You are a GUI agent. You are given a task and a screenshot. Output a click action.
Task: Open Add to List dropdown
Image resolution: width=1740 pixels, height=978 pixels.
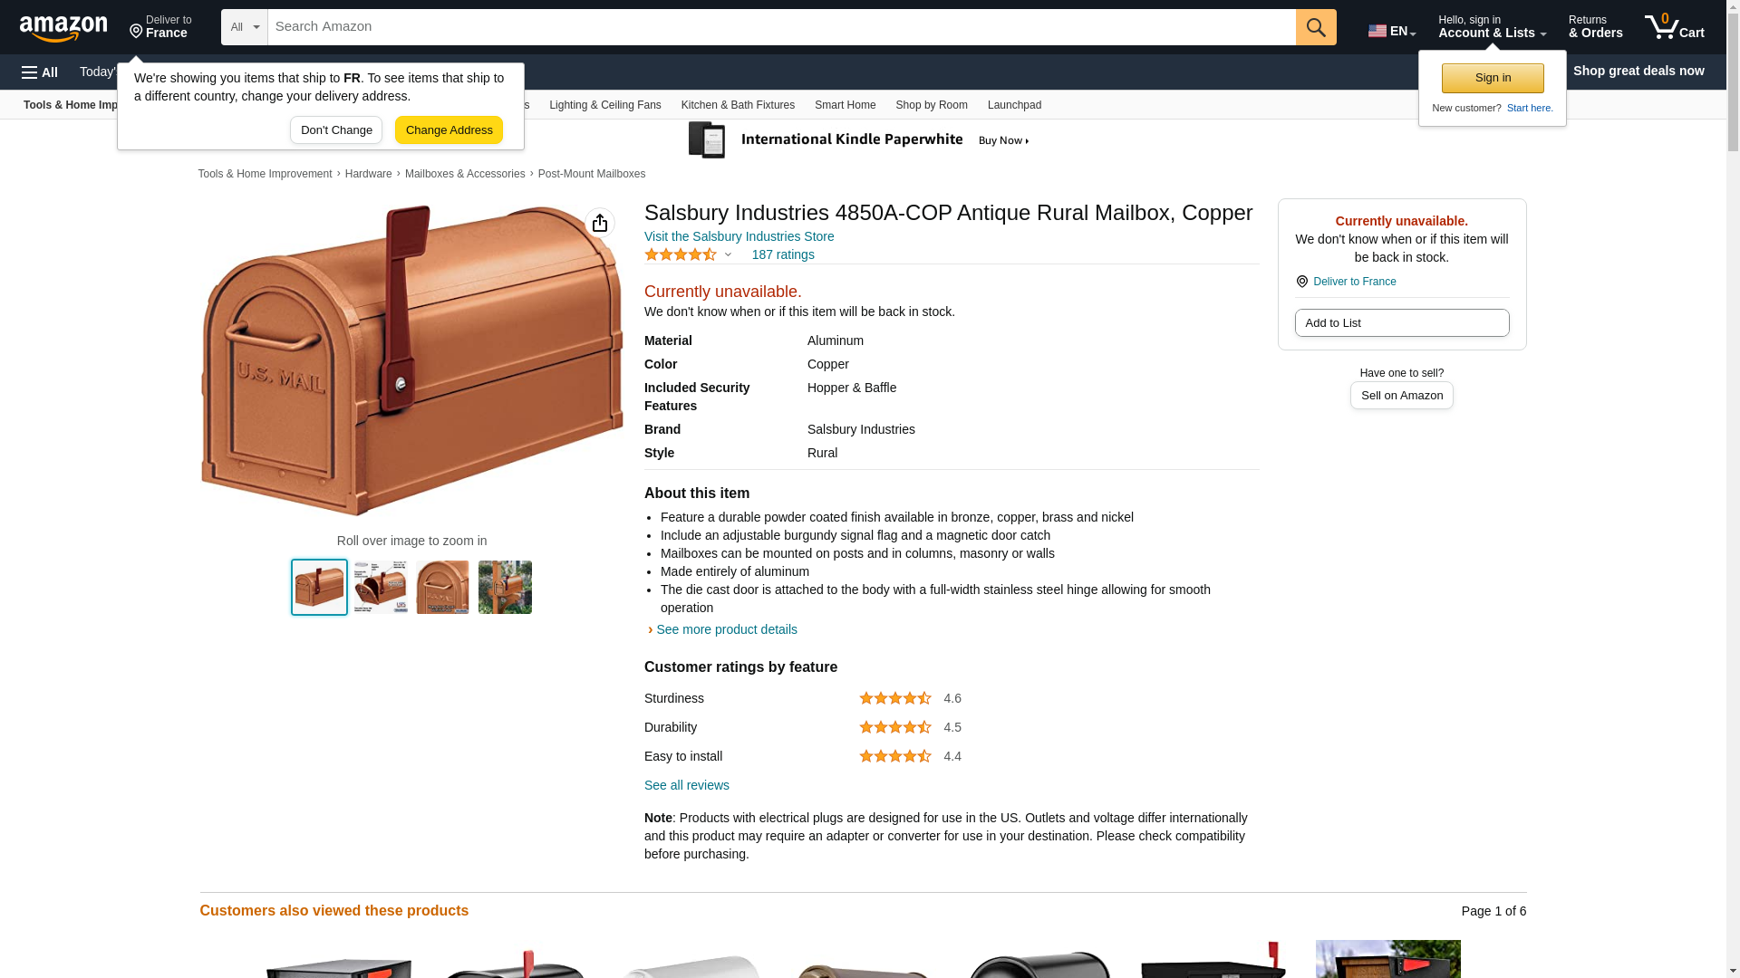(x=1402, y=323)
